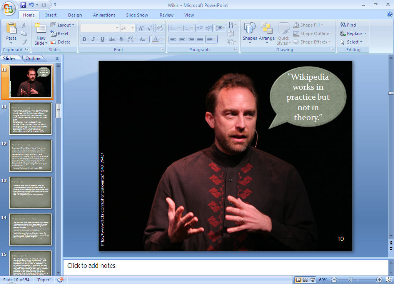Open the Paragraph dialog box launcher
This screenshot has width=394, height=284.
coord(236,50)
